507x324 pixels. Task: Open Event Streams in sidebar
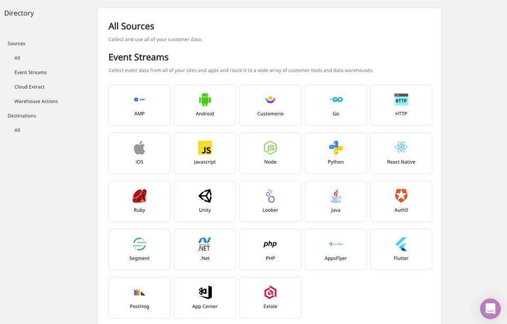pos(31,72)
